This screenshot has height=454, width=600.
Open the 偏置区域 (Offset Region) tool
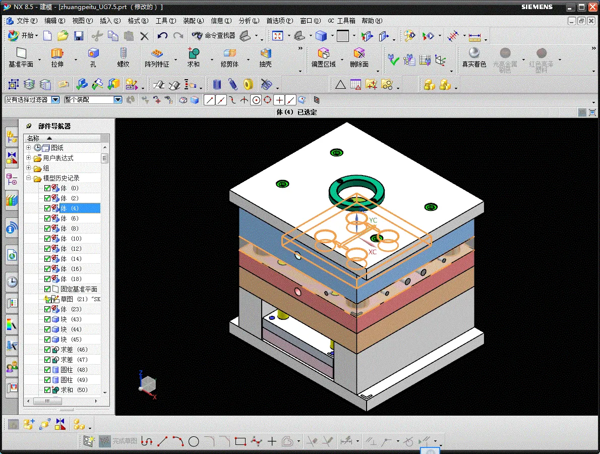323,58
